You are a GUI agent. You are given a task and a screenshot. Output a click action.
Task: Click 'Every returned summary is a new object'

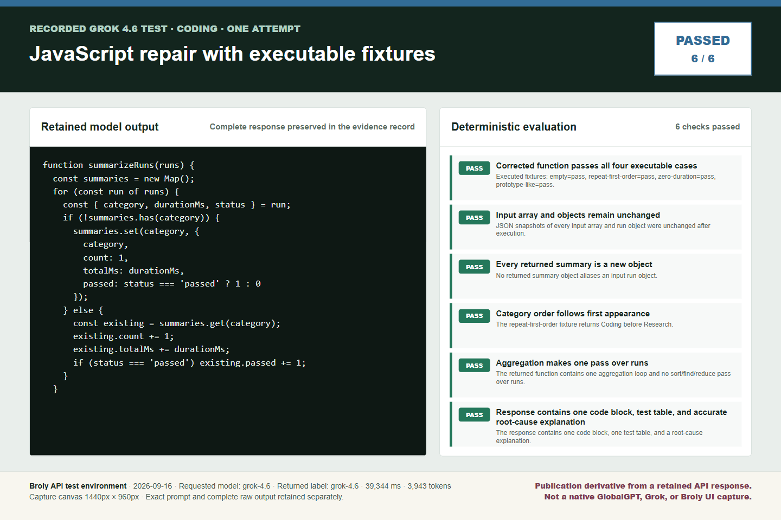[574, 264]
